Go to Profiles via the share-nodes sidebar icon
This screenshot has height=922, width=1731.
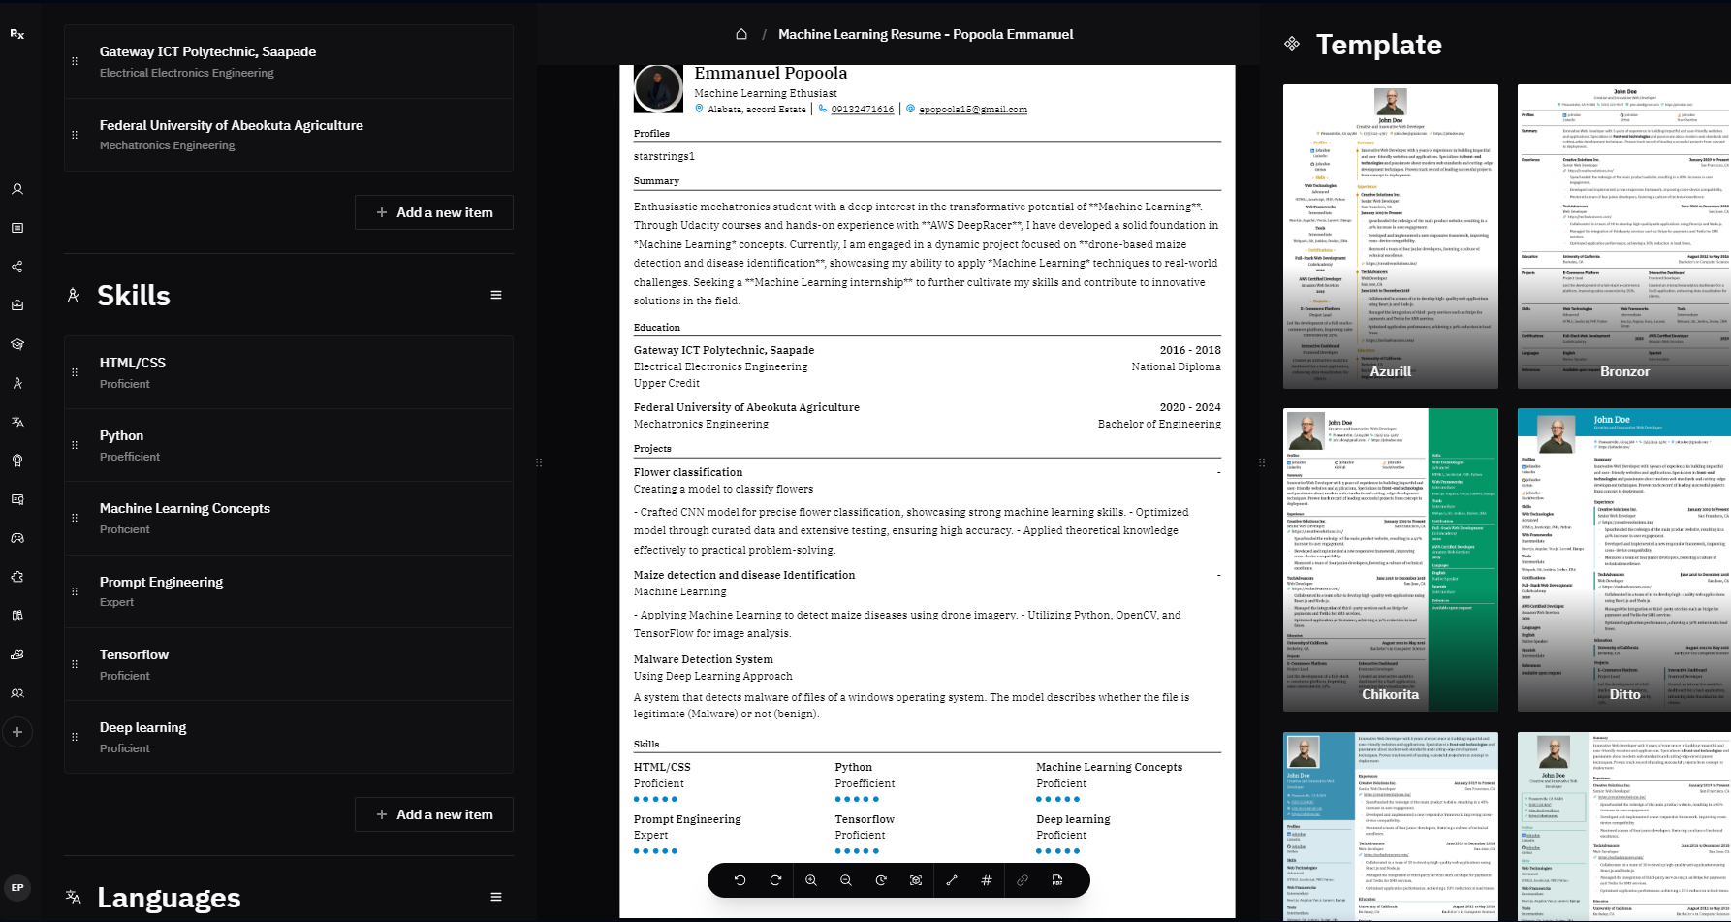(17, 267)
